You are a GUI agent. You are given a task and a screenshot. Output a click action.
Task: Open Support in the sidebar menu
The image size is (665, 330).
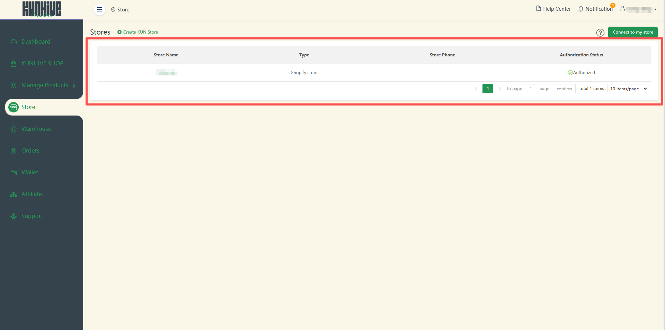pos(32,216)
